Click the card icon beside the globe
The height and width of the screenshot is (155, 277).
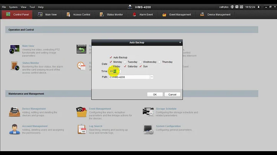(x=237, y=7)
